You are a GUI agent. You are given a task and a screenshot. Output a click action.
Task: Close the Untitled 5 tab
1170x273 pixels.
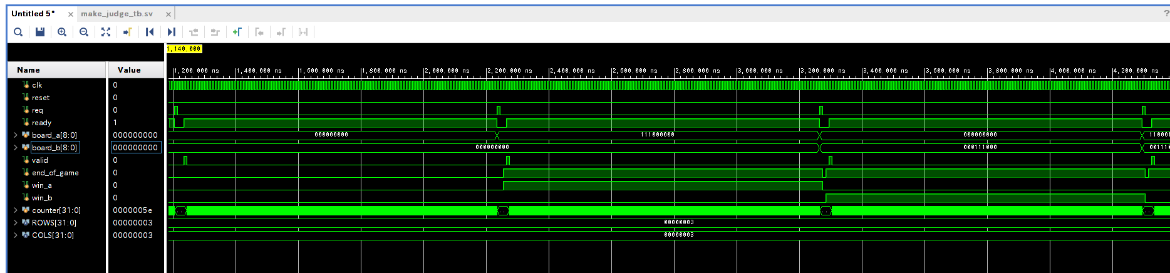(70, 14)
